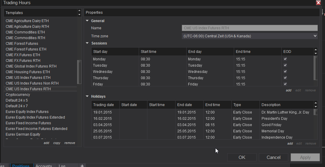Uncheck the EOD checkbox for Monday
Image resolution: width=325 pixels, height=167 pixels.
pos(285,59)
